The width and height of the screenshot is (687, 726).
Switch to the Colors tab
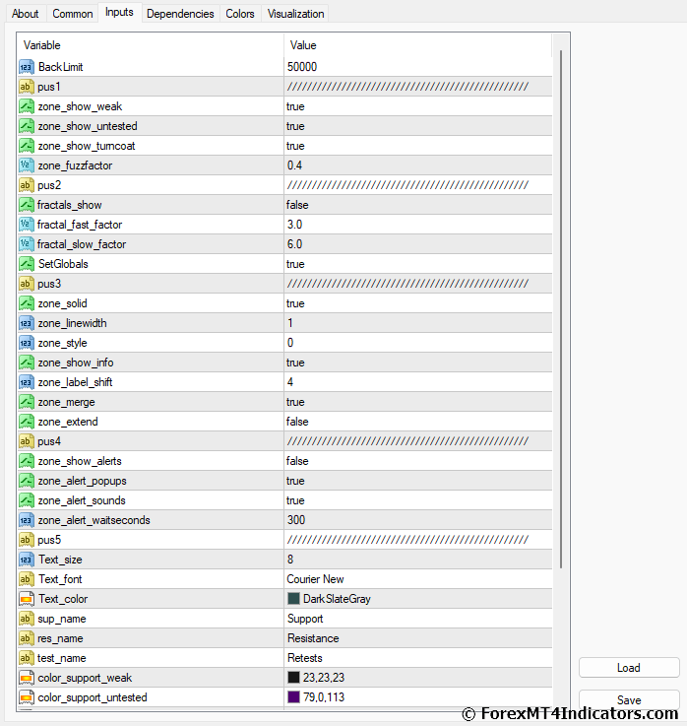239,14
